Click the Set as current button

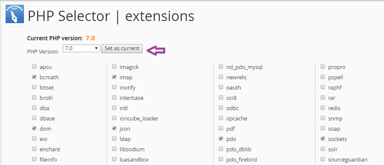click(x=122, y=48)
